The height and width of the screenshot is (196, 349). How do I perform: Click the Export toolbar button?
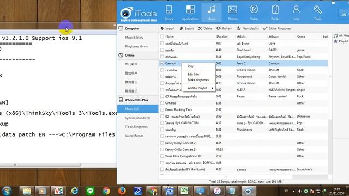tap(186, 28)
